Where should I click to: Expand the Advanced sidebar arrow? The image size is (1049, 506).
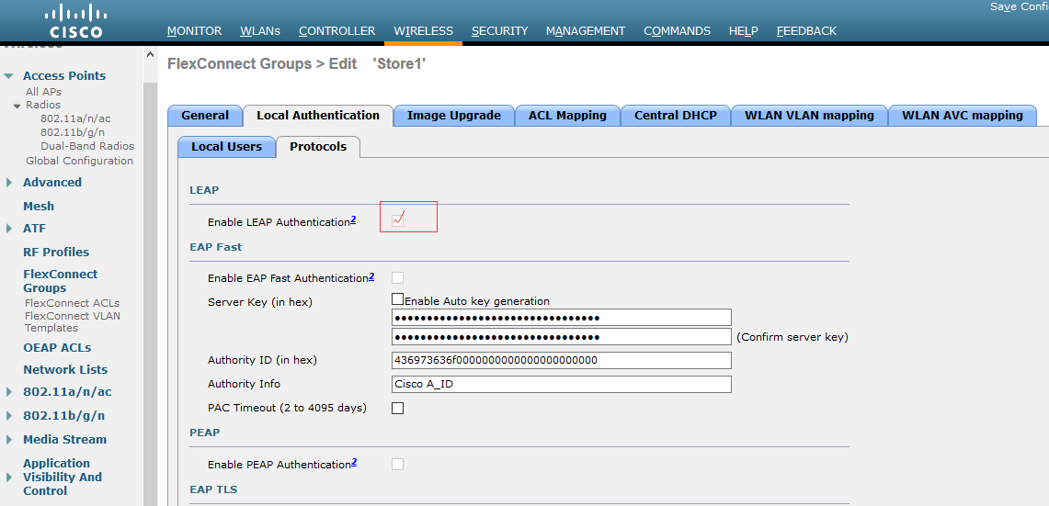tap(9, 183)
